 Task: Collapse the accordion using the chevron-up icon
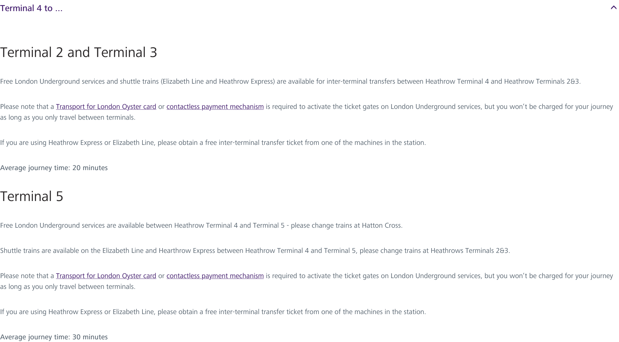[613, 8]
